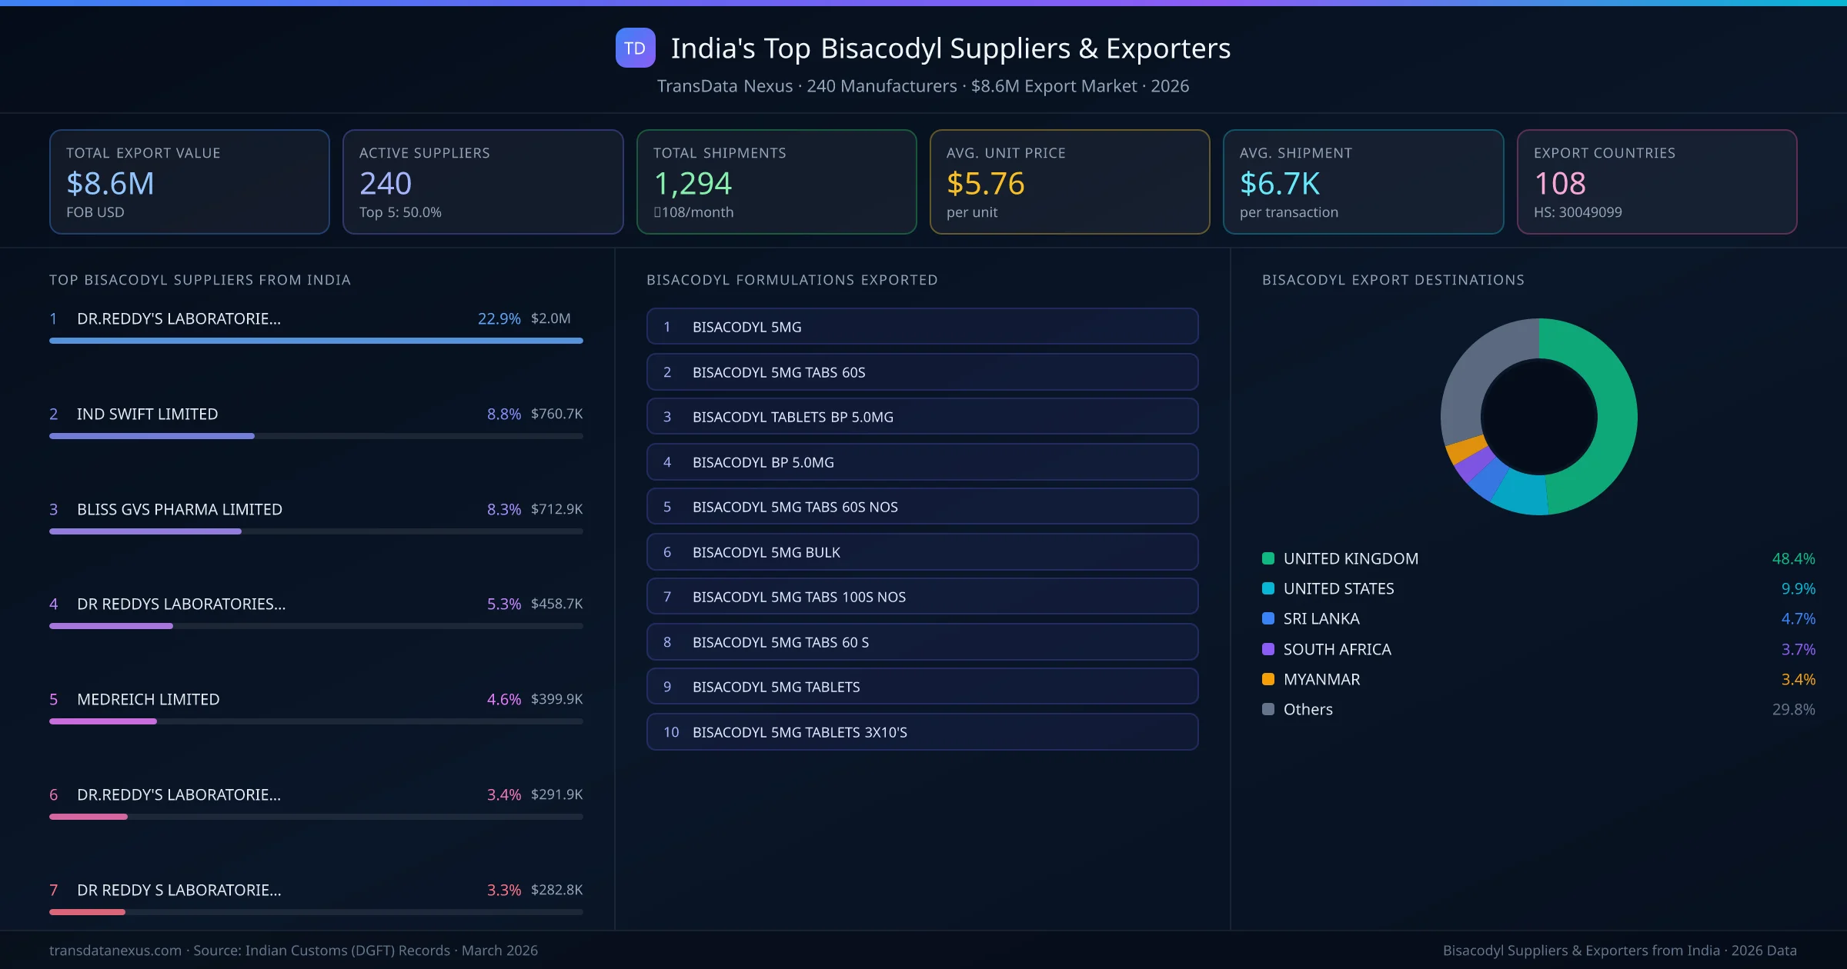Switch to Bisacodyl Export Destinations section
Image resolution: width=1847 pixels, height=969 pixels.
point(1393,280)
